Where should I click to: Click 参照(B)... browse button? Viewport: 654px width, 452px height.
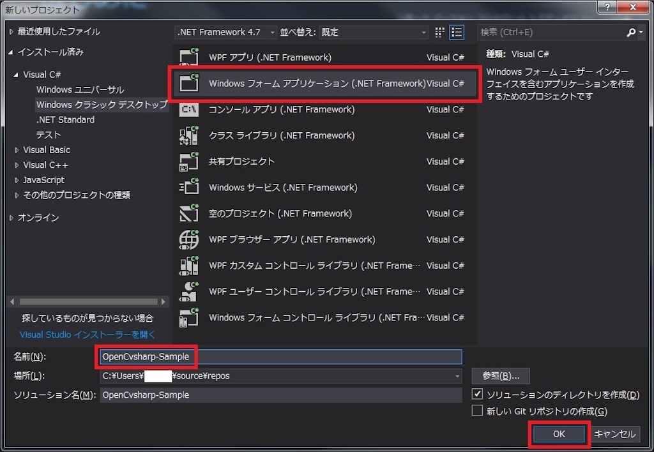[501, 375]
